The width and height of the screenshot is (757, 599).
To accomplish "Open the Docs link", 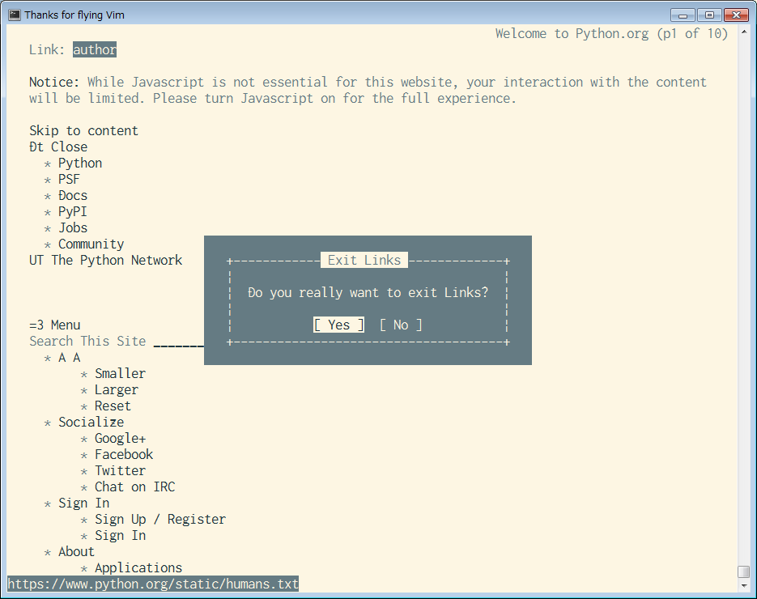I will (x=73, y=195).
